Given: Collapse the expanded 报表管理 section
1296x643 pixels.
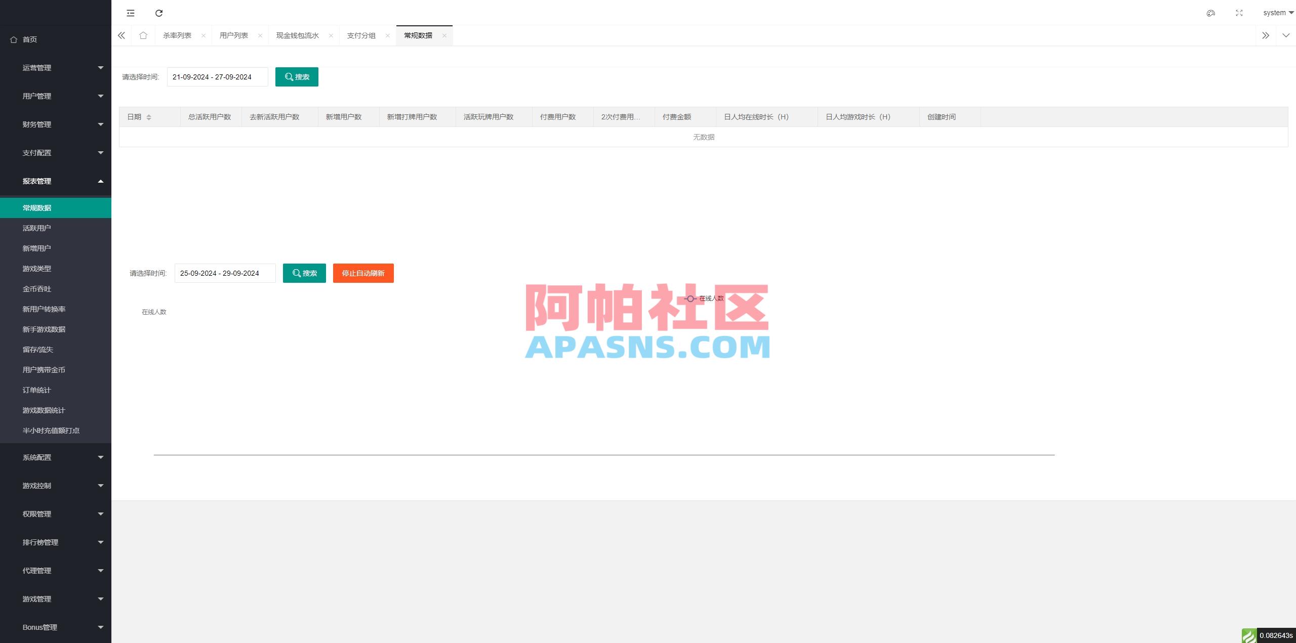Looking at the screenshot, I should point(56,181).
